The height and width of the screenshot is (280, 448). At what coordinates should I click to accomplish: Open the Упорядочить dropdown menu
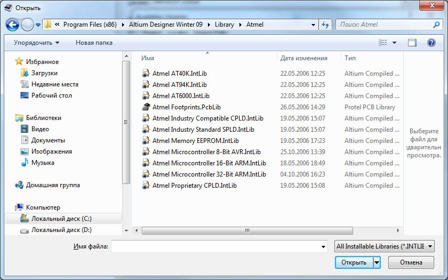coord(36,43)
